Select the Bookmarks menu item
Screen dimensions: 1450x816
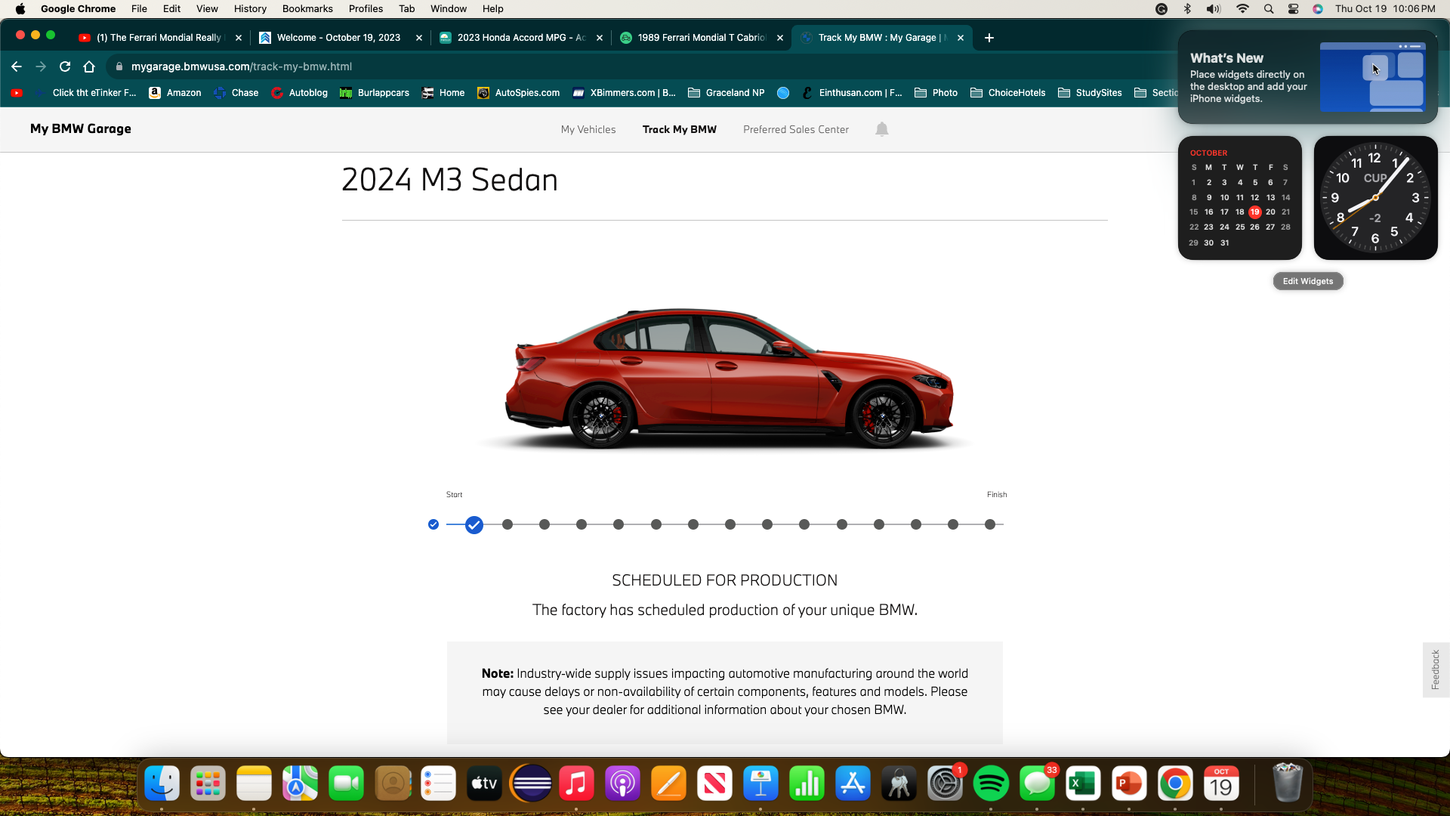pos(307,9)
